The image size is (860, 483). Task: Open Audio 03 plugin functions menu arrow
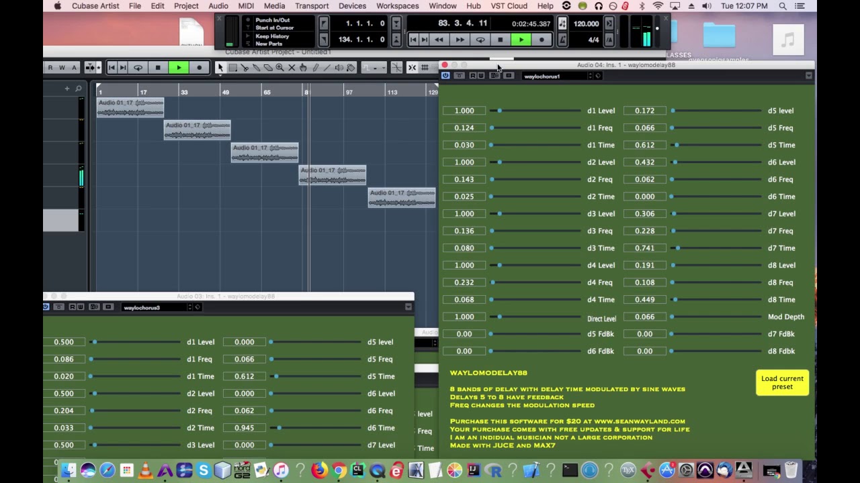[408, 307]
